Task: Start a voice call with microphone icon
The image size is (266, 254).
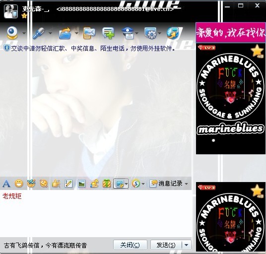Action: (39, 33)
